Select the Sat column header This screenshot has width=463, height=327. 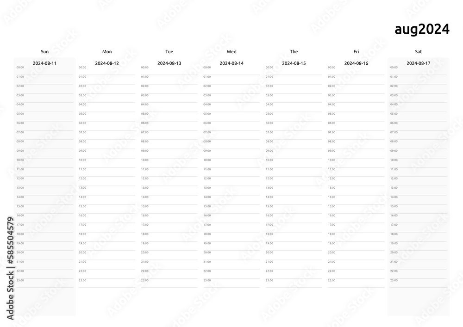[x=419, y=52]
